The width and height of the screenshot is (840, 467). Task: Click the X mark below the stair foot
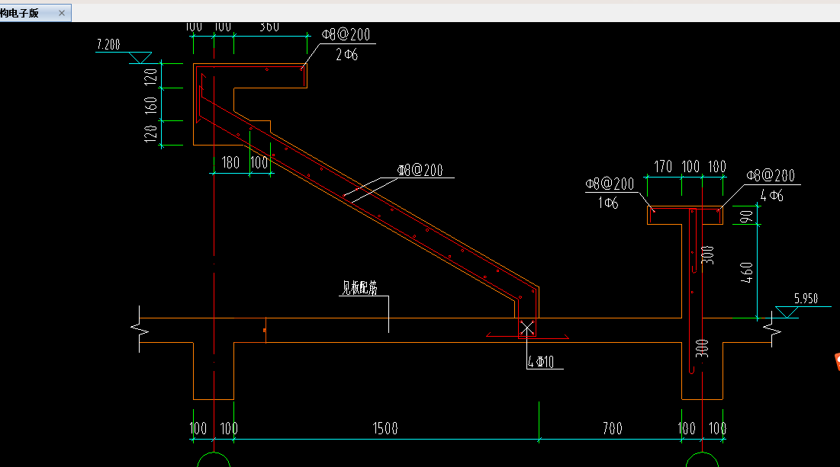pos(527,328)
